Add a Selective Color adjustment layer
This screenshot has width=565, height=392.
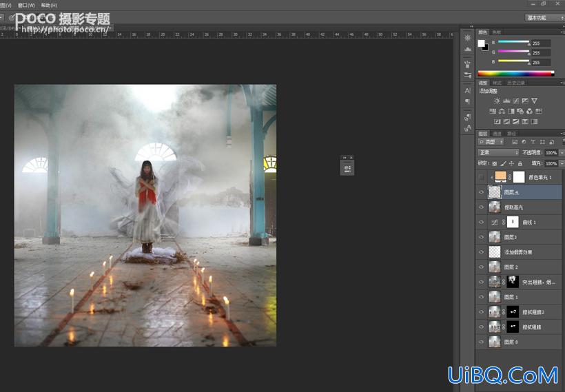point(525,122)
